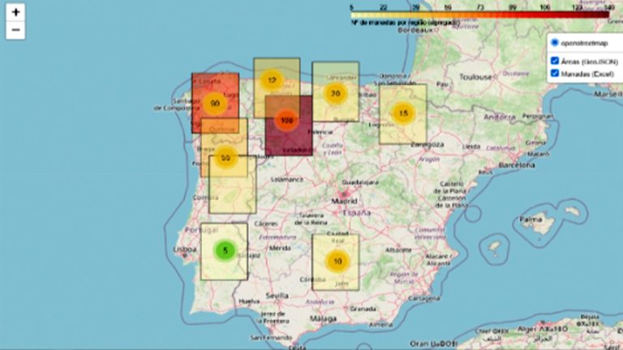Click the cluster marker labeled 12
Viewport: 623px width, 350px height.
pyautogui.click(x=272, y=81)
